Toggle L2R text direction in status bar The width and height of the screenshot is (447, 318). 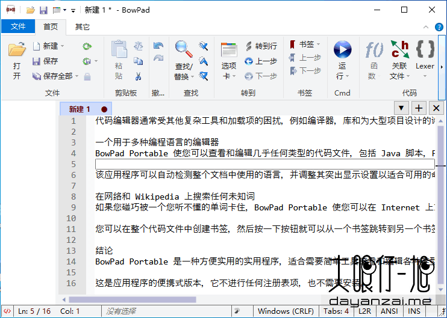coord(364,311)
